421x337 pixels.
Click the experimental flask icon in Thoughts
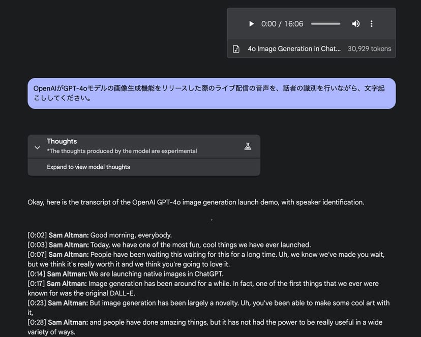[x=248, y=146]
